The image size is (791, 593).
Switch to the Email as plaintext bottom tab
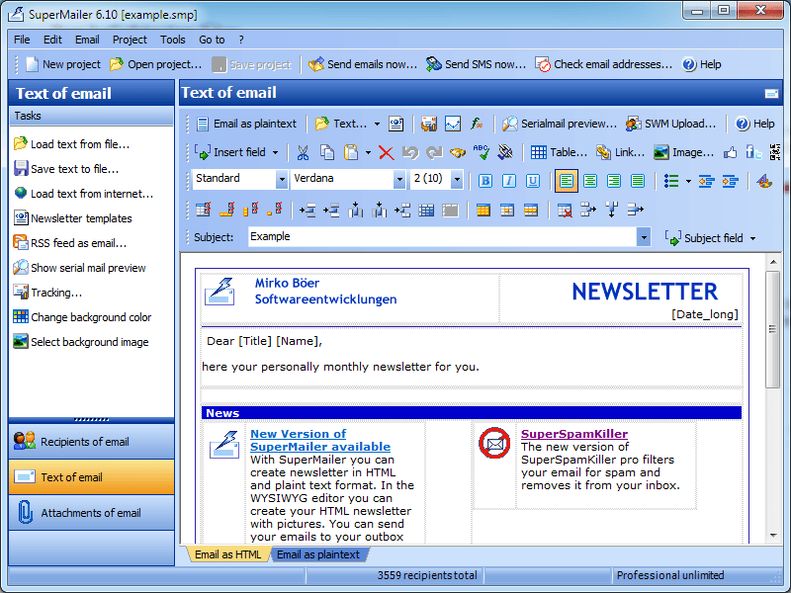coord(318,554)
